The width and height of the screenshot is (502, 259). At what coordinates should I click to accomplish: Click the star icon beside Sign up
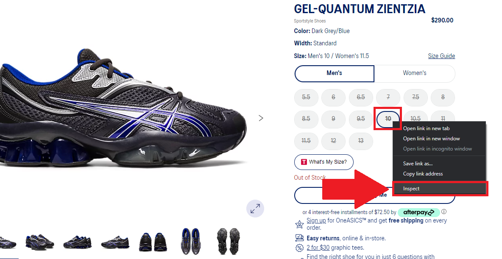299,224
